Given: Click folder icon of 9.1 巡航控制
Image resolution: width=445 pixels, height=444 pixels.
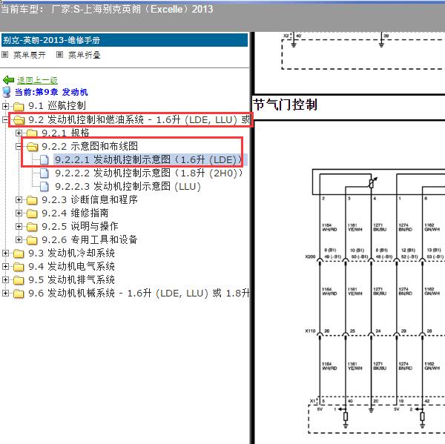Looking at the screenshot, I should (x=19, y=107).
